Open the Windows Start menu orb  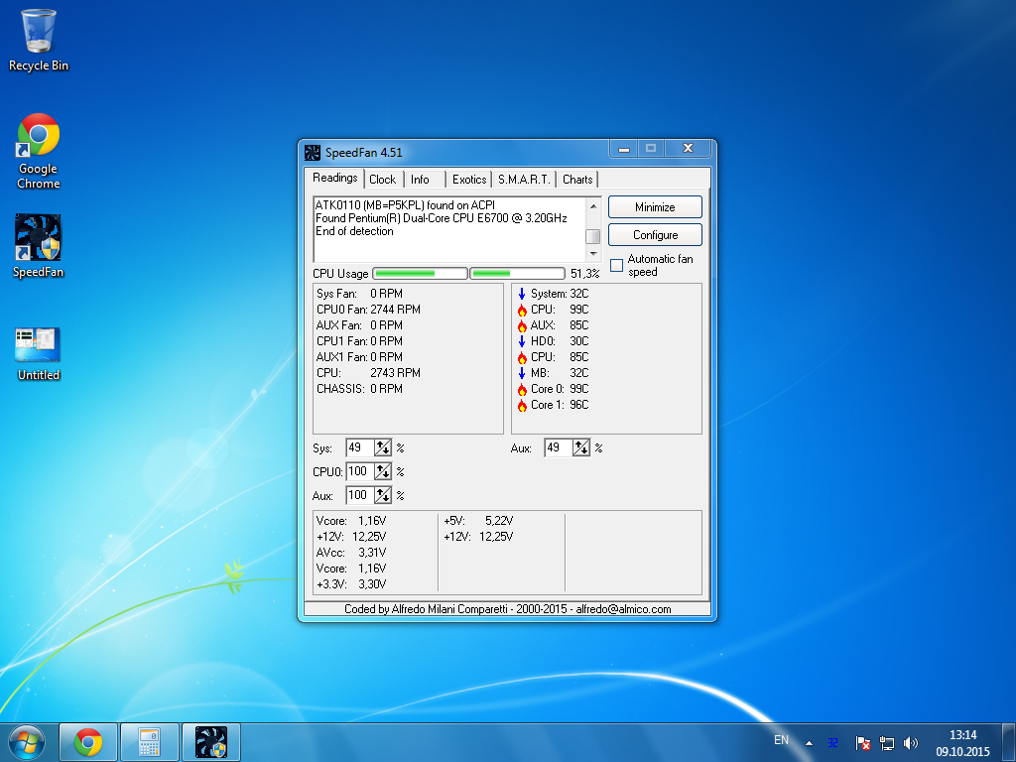(27, 741)
